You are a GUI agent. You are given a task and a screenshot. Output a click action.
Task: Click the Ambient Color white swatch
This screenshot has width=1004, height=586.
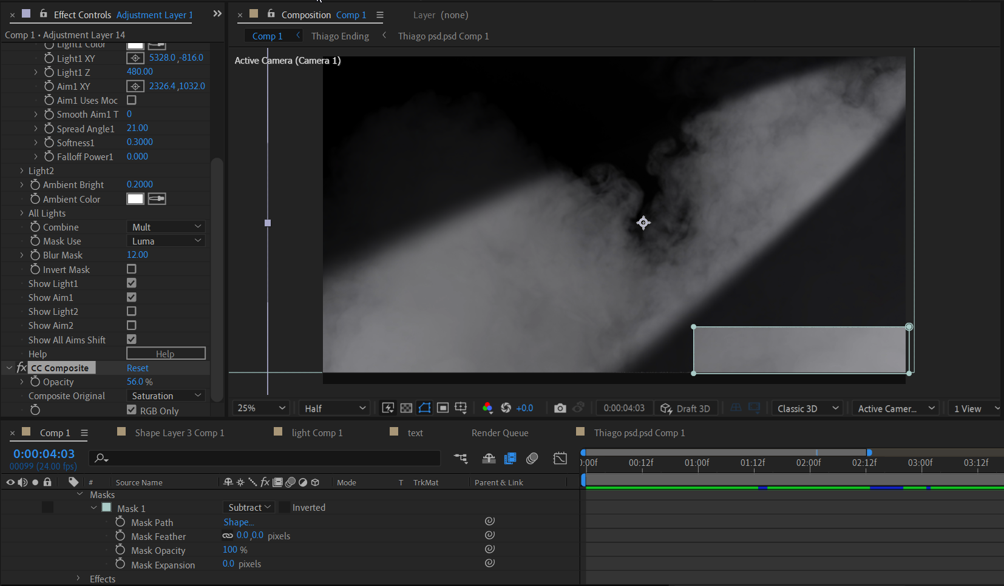[135, 198]
